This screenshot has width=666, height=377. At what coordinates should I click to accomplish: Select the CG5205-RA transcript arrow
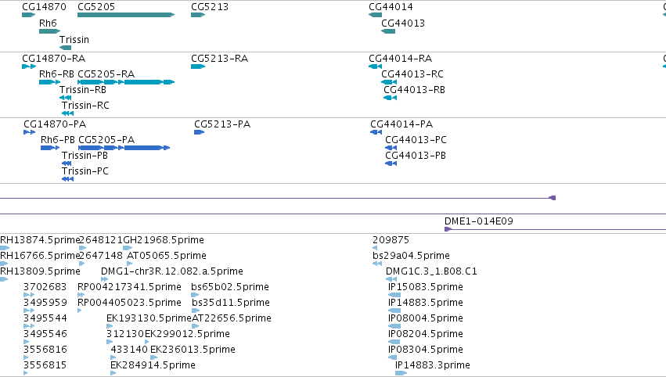coord(126,82)
